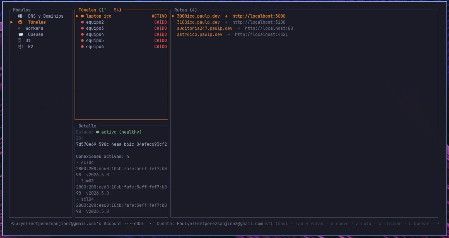Click the http://localhost:80 target
Viewport: 449px width, 238px height.
[x=269, y=28]
